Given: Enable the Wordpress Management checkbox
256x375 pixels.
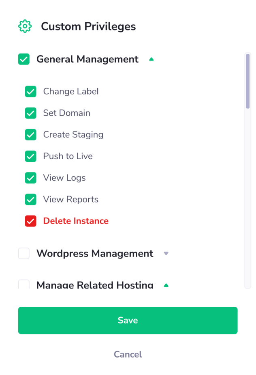Looking at the screenshot, I should pyautogui.click(x=23, y=253).
